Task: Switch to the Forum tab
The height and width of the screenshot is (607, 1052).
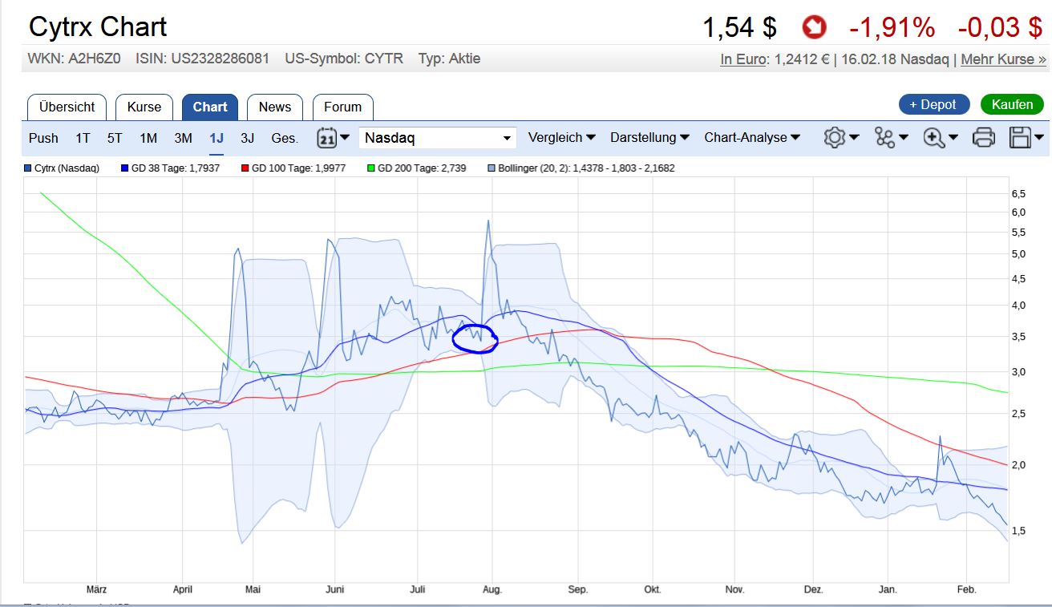Action: [343, 106]
